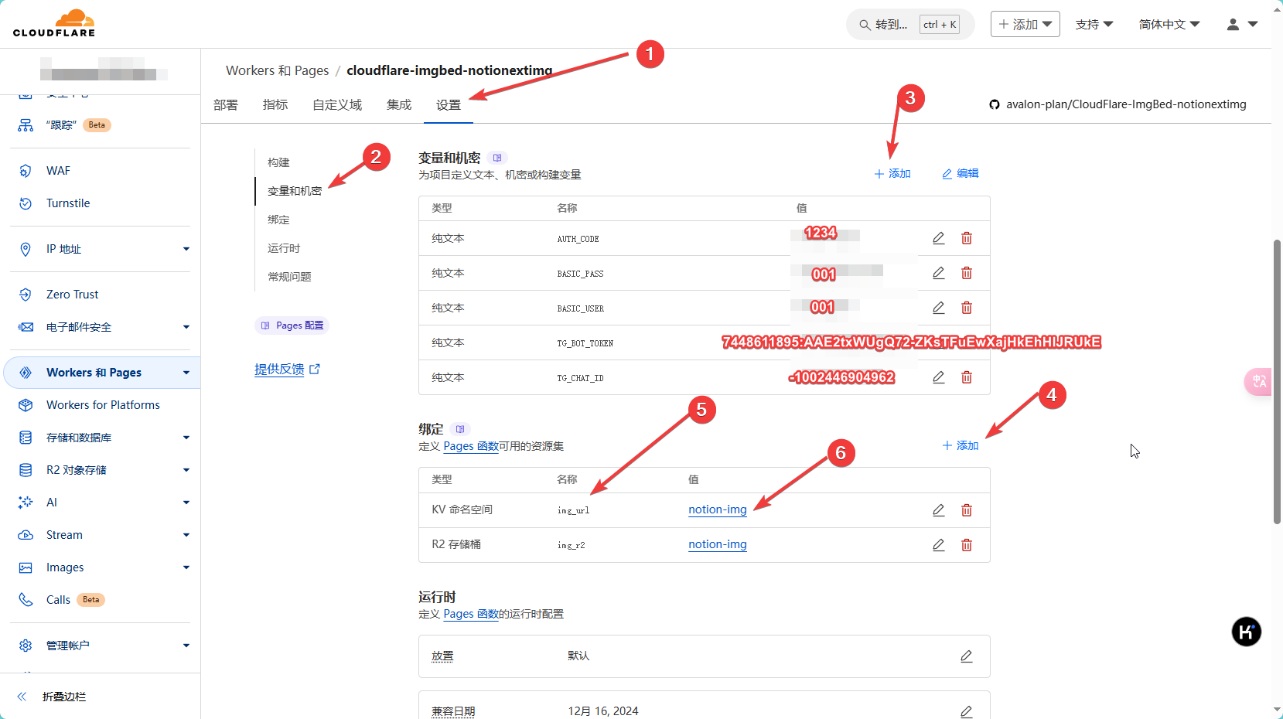This screenshot has height=719, width=1283.
Task: Click the 转到... search field
Action: [x=910, y=25]
